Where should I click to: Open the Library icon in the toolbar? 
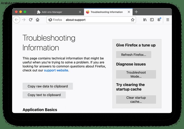[145, 20]
